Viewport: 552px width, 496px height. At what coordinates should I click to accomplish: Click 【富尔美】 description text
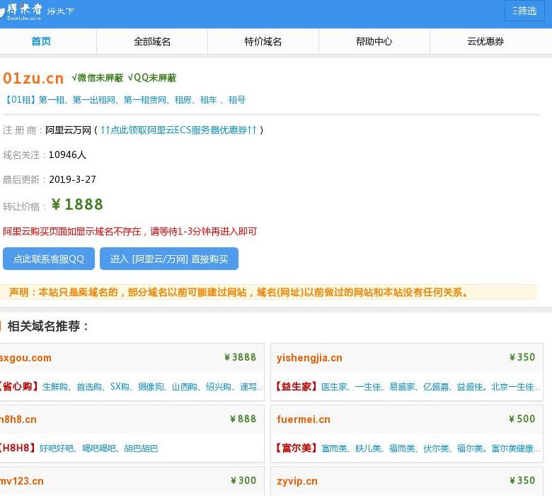coord(407,449)
